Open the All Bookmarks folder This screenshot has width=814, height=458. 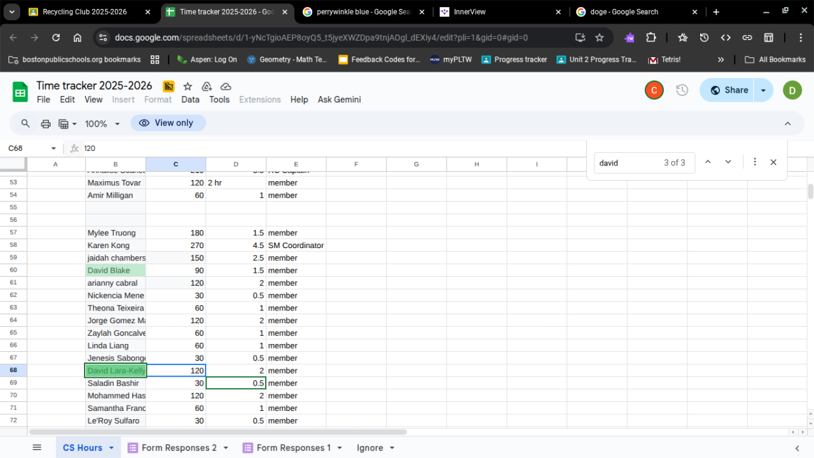pyautogui.click(x=775, y=60)
